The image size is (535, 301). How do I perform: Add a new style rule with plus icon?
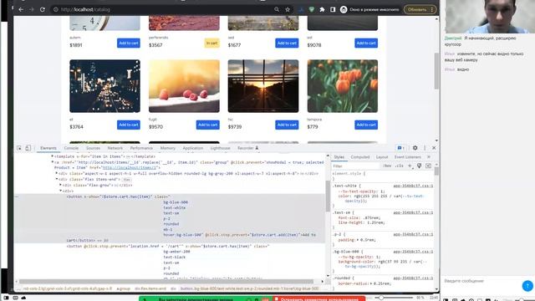point(410,166)
